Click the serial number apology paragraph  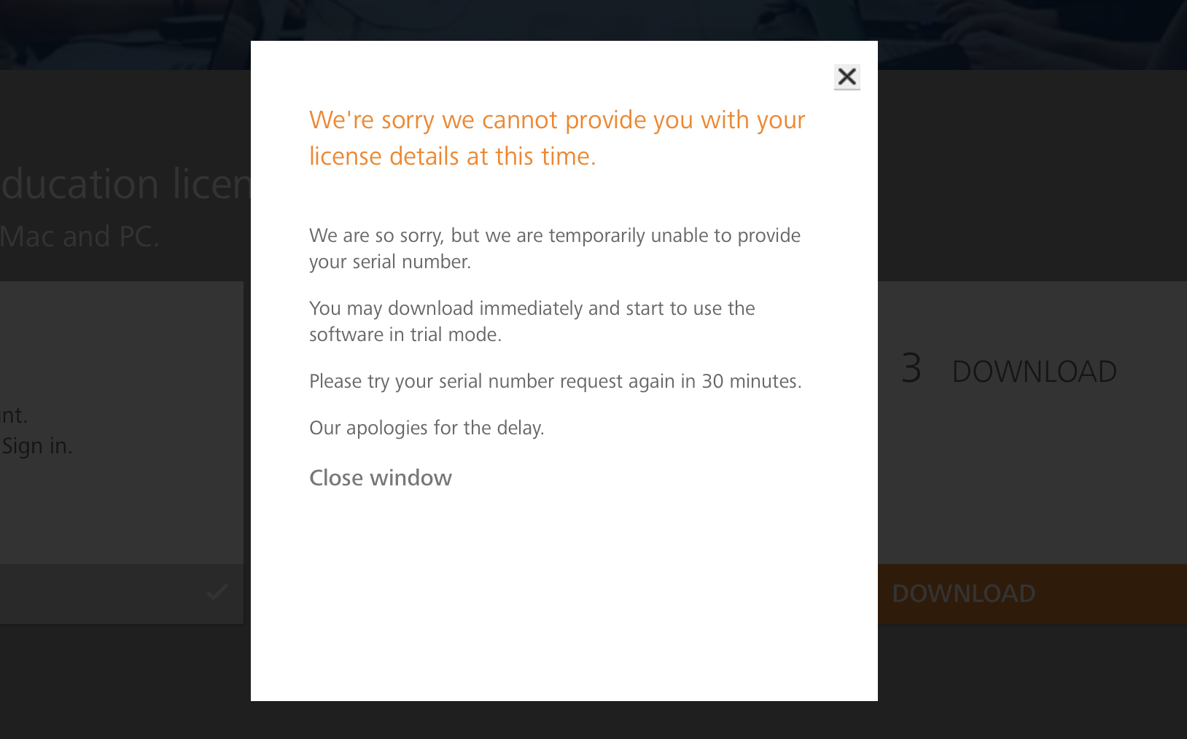click(x=554, y=248)
